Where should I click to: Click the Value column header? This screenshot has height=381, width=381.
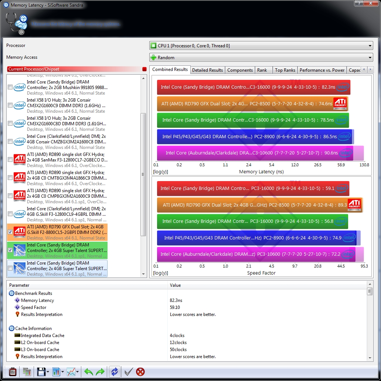(267, 285)
